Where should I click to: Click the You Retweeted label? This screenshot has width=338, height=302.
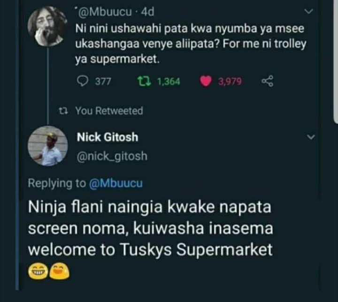(x=109, y=111)
